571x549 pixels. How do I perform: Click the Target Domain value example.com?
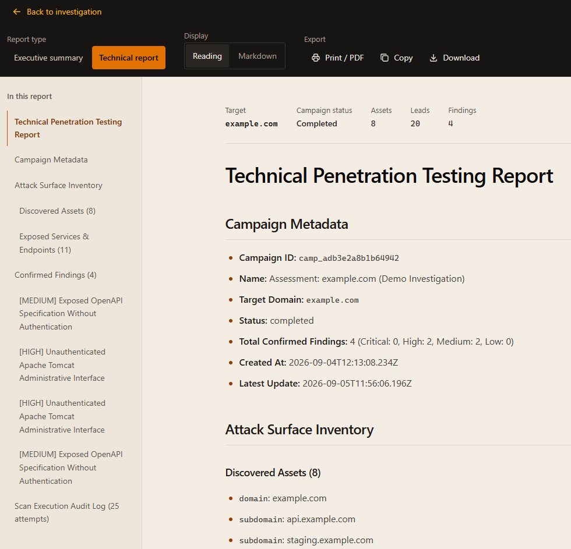tap(333, 300)
